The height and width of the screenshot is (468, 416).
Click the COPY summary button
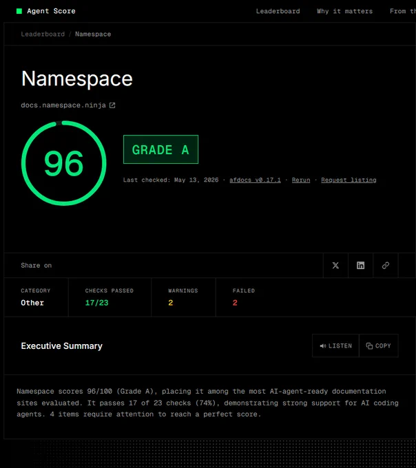pos(379,345)
